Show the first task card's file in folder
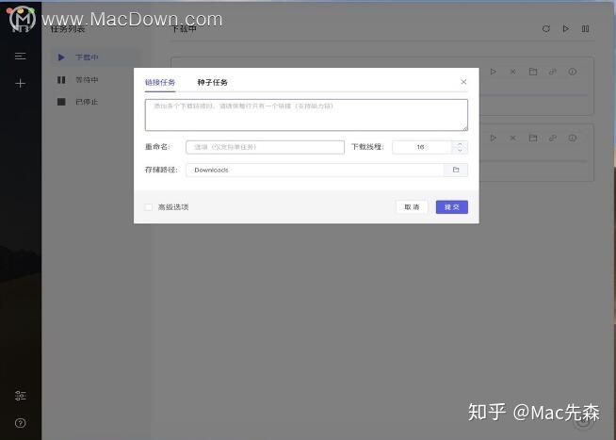616x440 pixels. pyautogui.click(x=533, y=72)
